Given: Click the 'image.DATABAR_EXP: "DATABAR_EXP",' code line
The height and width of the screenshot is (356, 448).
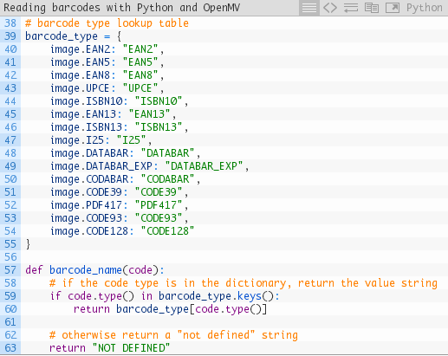Looking at the screenshot, I should (150, 166).
